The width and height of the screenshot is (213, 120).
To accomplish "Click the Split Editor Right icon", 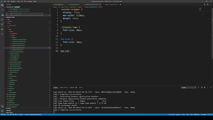I will pos(208,4).
